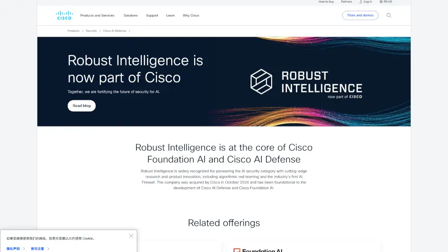The image size is (448, 252).
Task: Click the 'Related offerings' heading
Action: point(224,223)
